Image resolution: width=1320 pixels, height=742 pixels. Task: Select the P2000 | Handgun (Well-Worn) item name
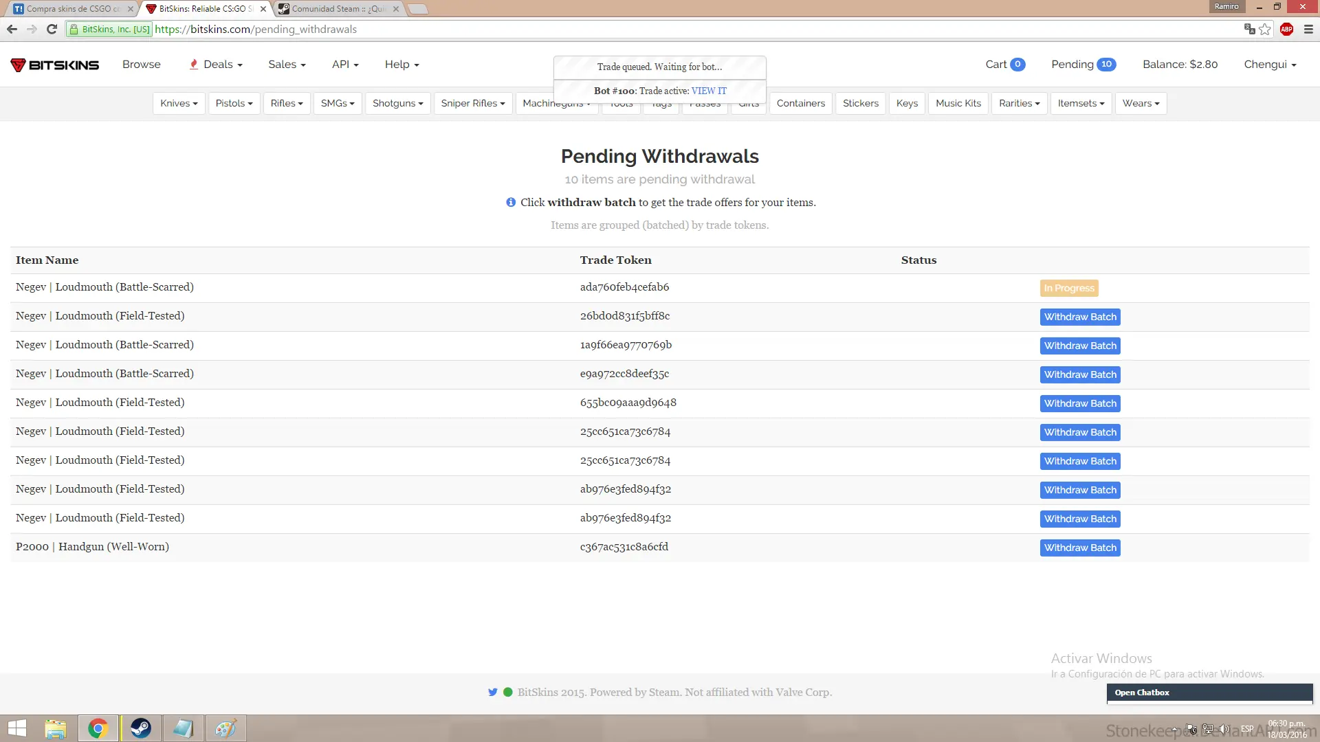click(92, 547)
